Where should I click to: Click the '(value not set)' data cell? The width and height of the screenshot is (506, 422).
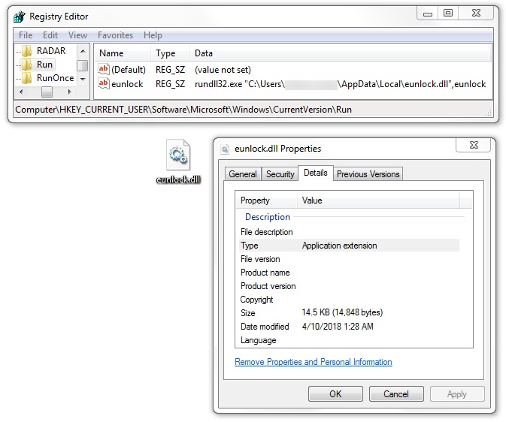[x=223, y=70]
